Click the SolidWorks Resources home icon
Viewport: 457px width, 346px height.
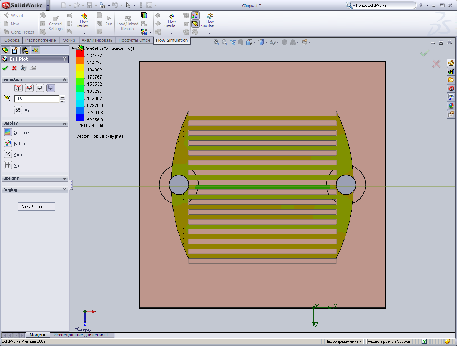451,63
